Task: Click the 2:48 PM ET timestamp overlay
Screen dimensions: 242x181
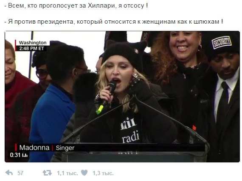Action: click(x=32, y=49)
